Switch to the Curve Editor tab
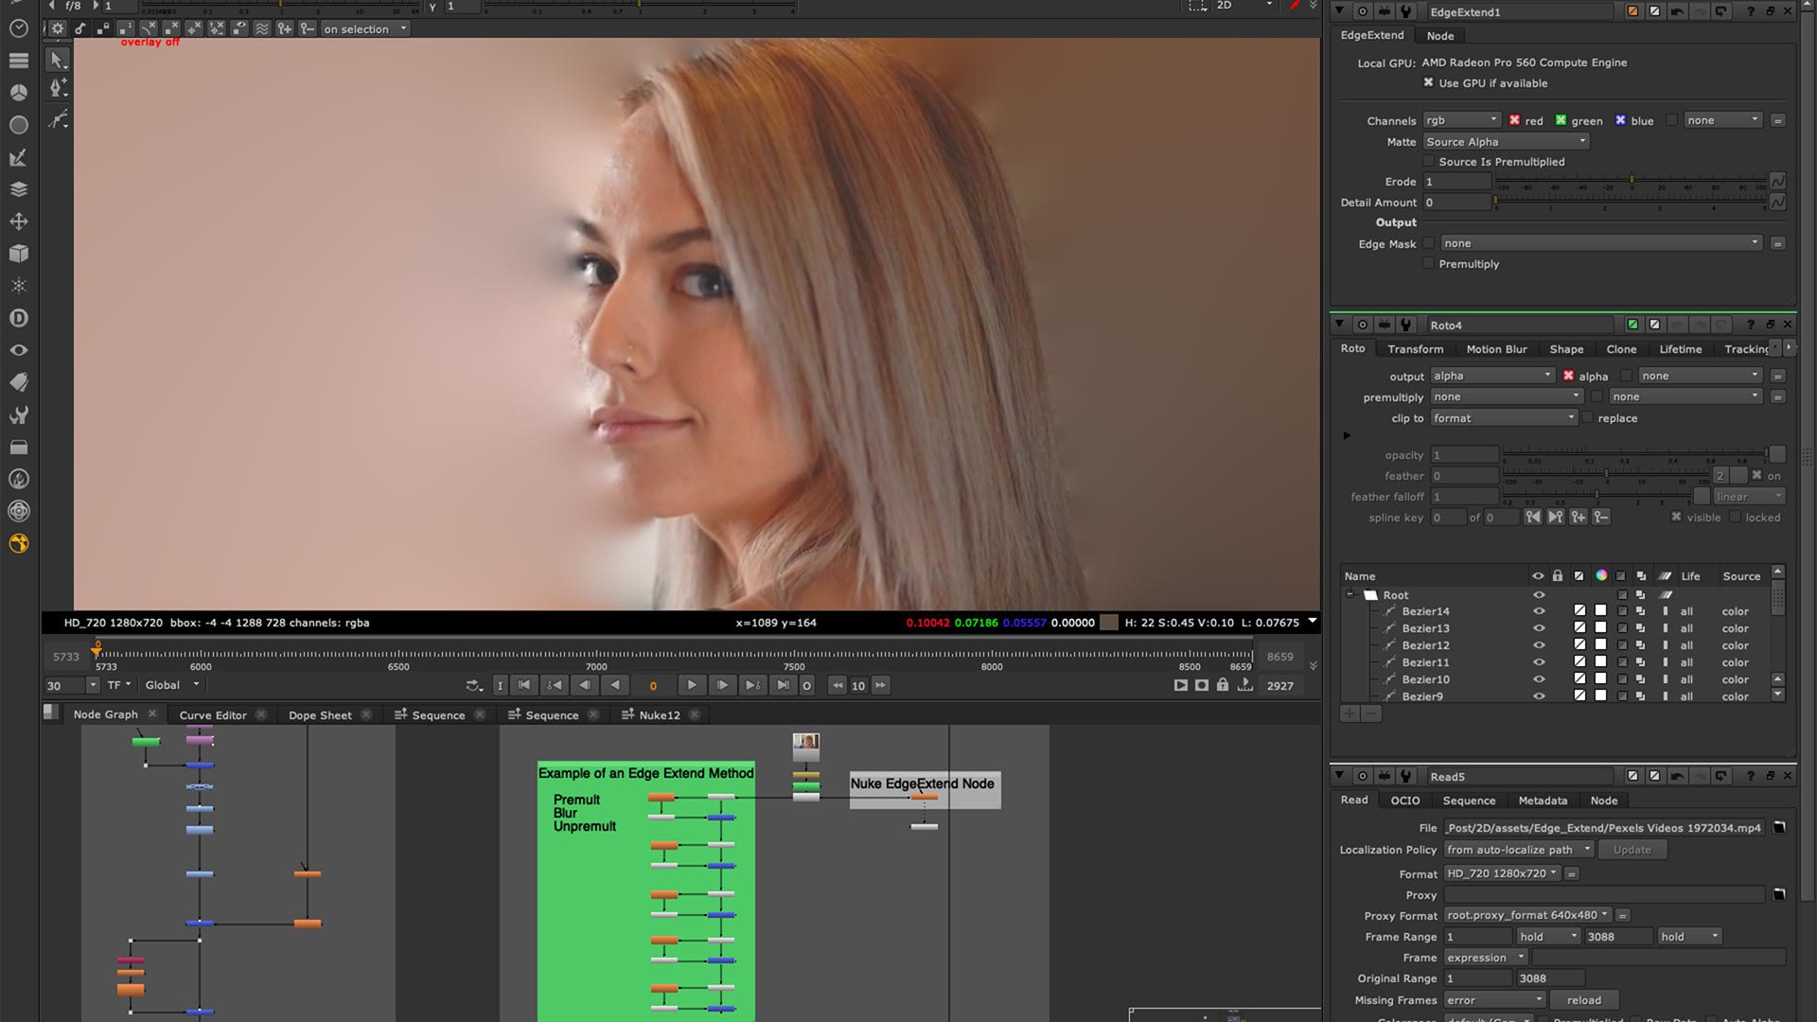This screenshot has height=1022, width=1817. (213, 715)
